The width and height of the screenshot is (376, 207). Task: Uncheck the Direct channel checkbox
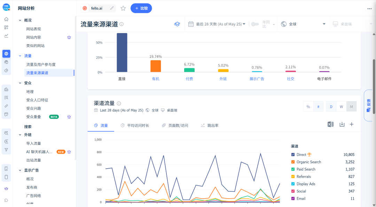[293, 155]
